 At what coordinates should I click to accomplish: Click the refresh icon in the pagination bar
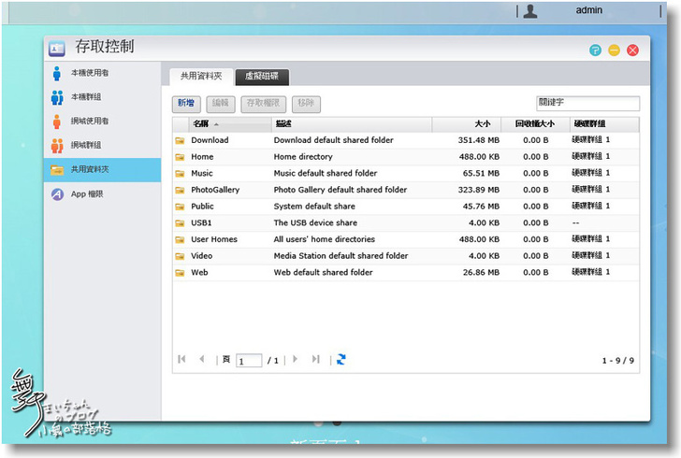(x=341, y=359)
